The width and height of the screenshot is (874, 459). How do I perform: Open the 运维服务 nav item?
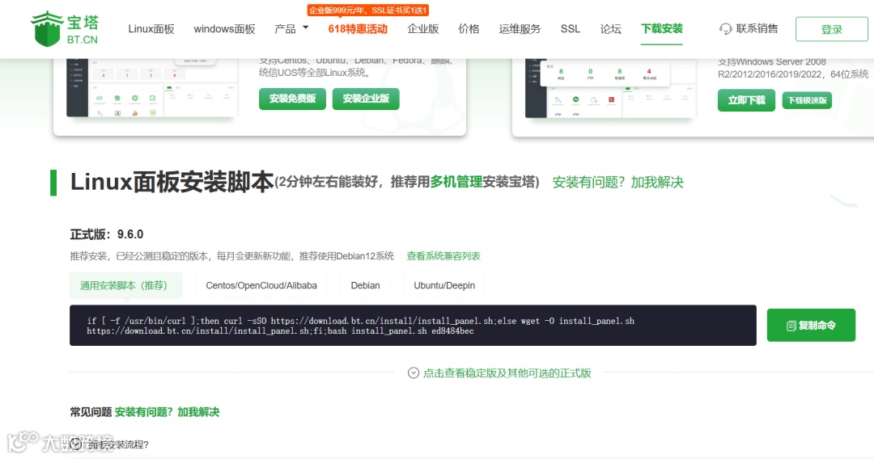520,29
